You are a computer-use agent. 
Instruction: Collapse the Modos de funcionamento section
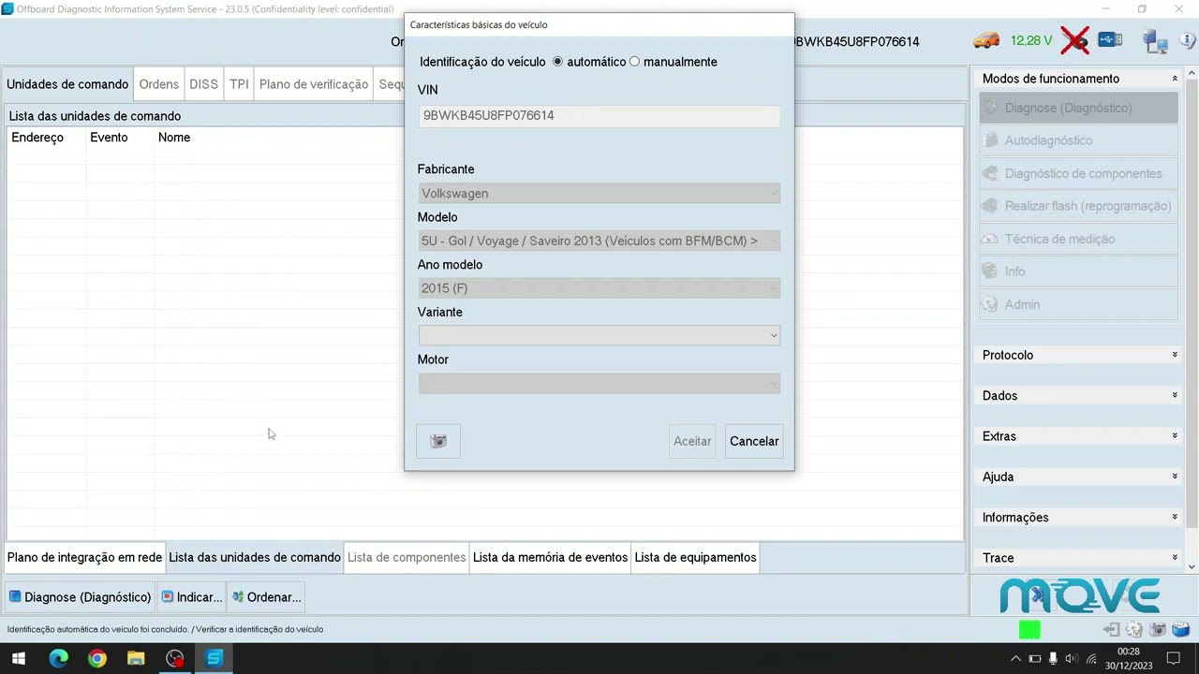pyautogui.click(x=1078, y=79)
